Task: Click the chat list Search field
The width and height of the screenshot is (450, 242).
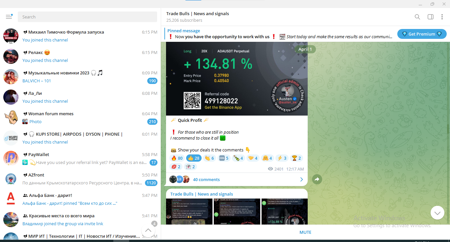Action: 87,17
